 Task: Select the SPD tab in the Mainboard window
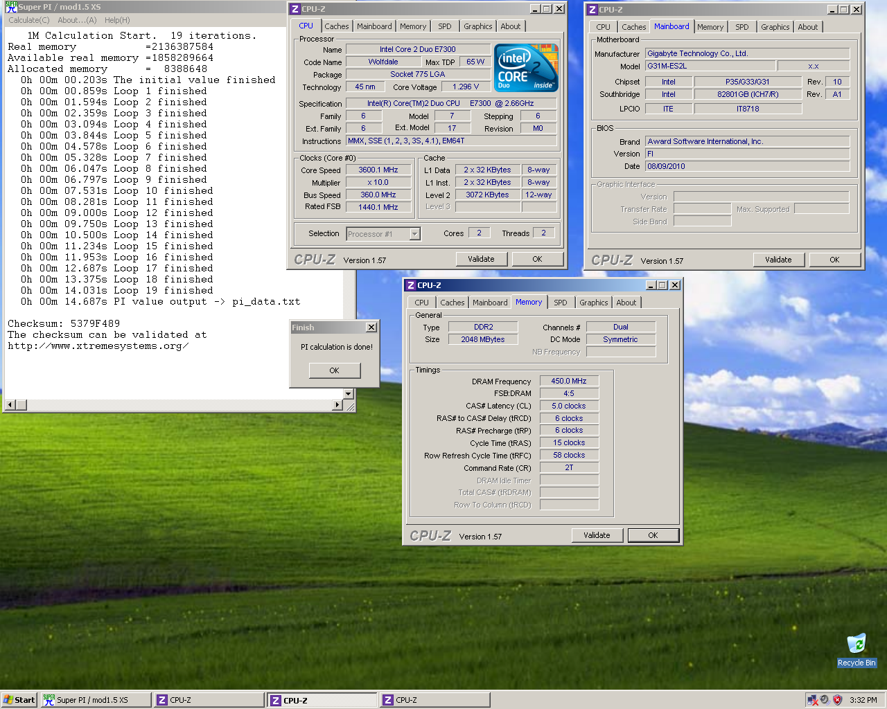pos(742,27)
